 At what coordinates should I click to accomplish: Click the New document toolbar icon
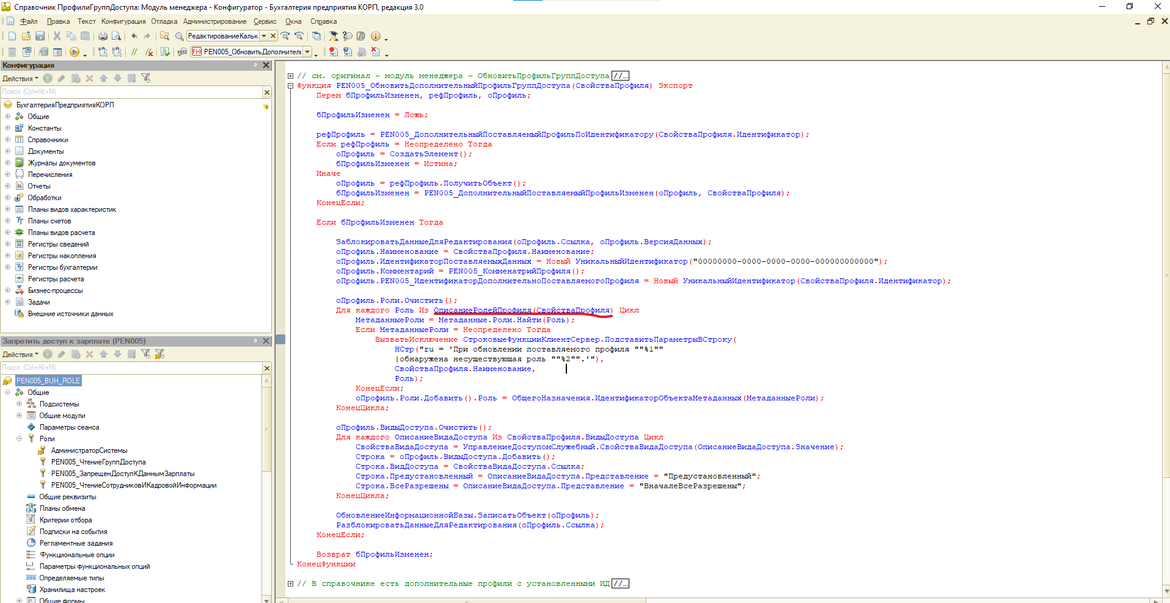coord(12,36)
